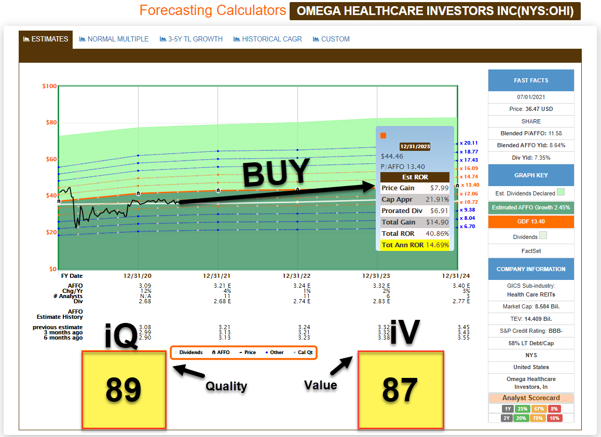Click the 2Y orange 70% scorecard badge

pos(538,418)
